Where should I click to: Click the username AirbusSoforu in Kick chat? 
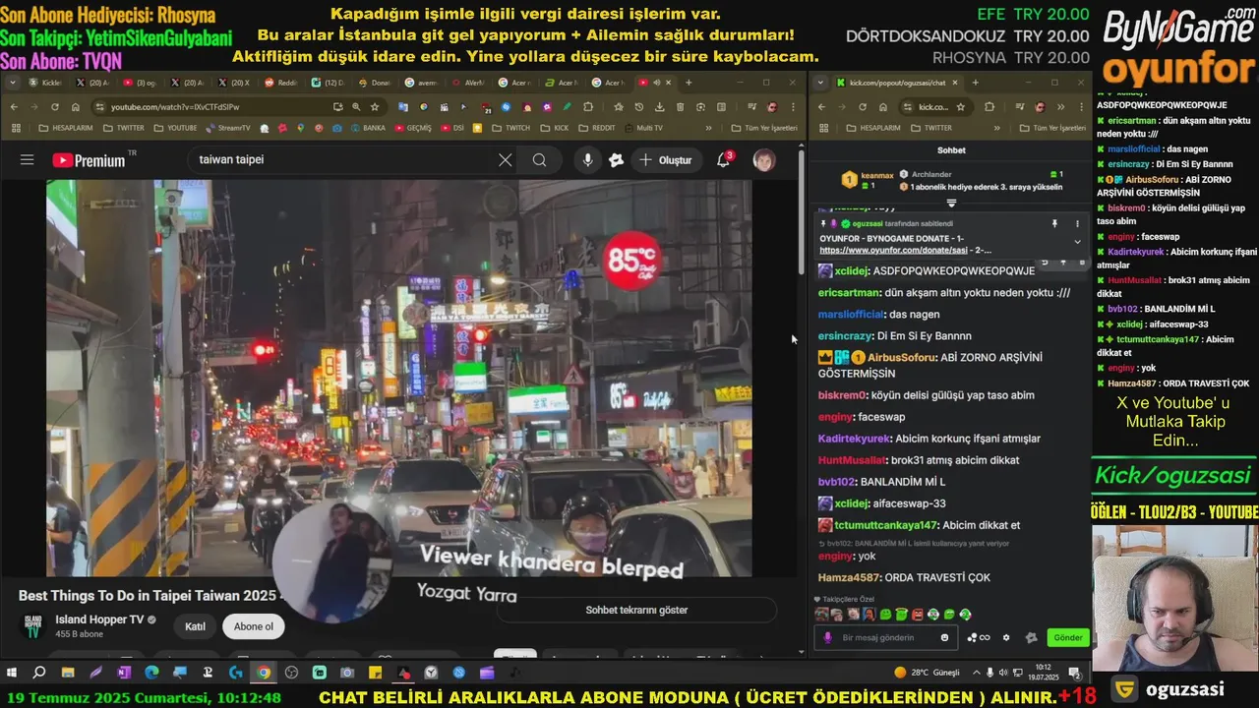pyautogui.click(x=899, y=358)
